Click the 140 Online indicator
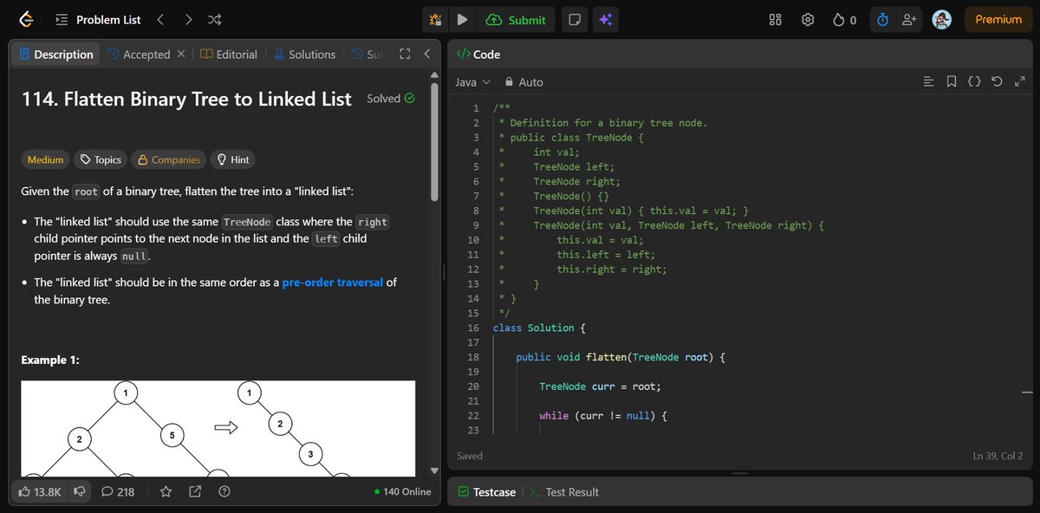This screenshot has height=513, width=1040. [x=403, y=491]
